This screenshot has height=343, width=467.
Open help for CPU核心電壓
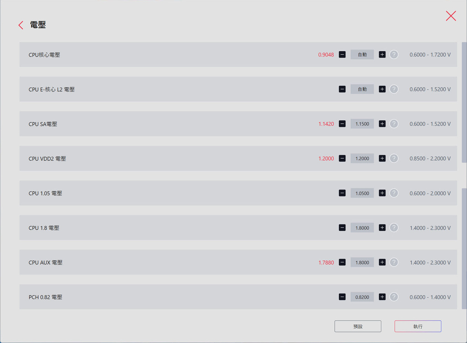(x=394, y=55)
